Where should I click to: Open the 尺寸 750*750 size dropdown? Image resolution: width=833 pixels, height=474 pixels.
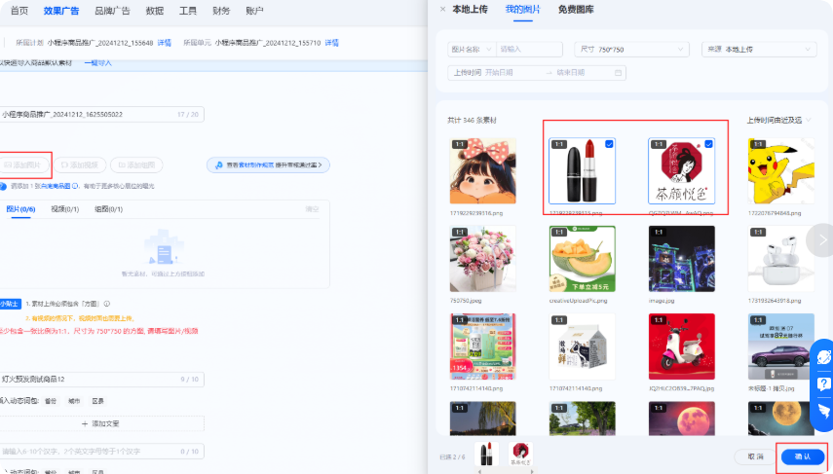pos(631,50)
